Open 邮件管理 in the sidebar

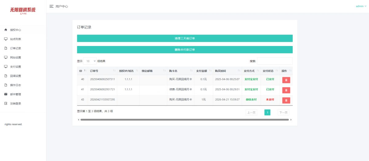point(15,94)
